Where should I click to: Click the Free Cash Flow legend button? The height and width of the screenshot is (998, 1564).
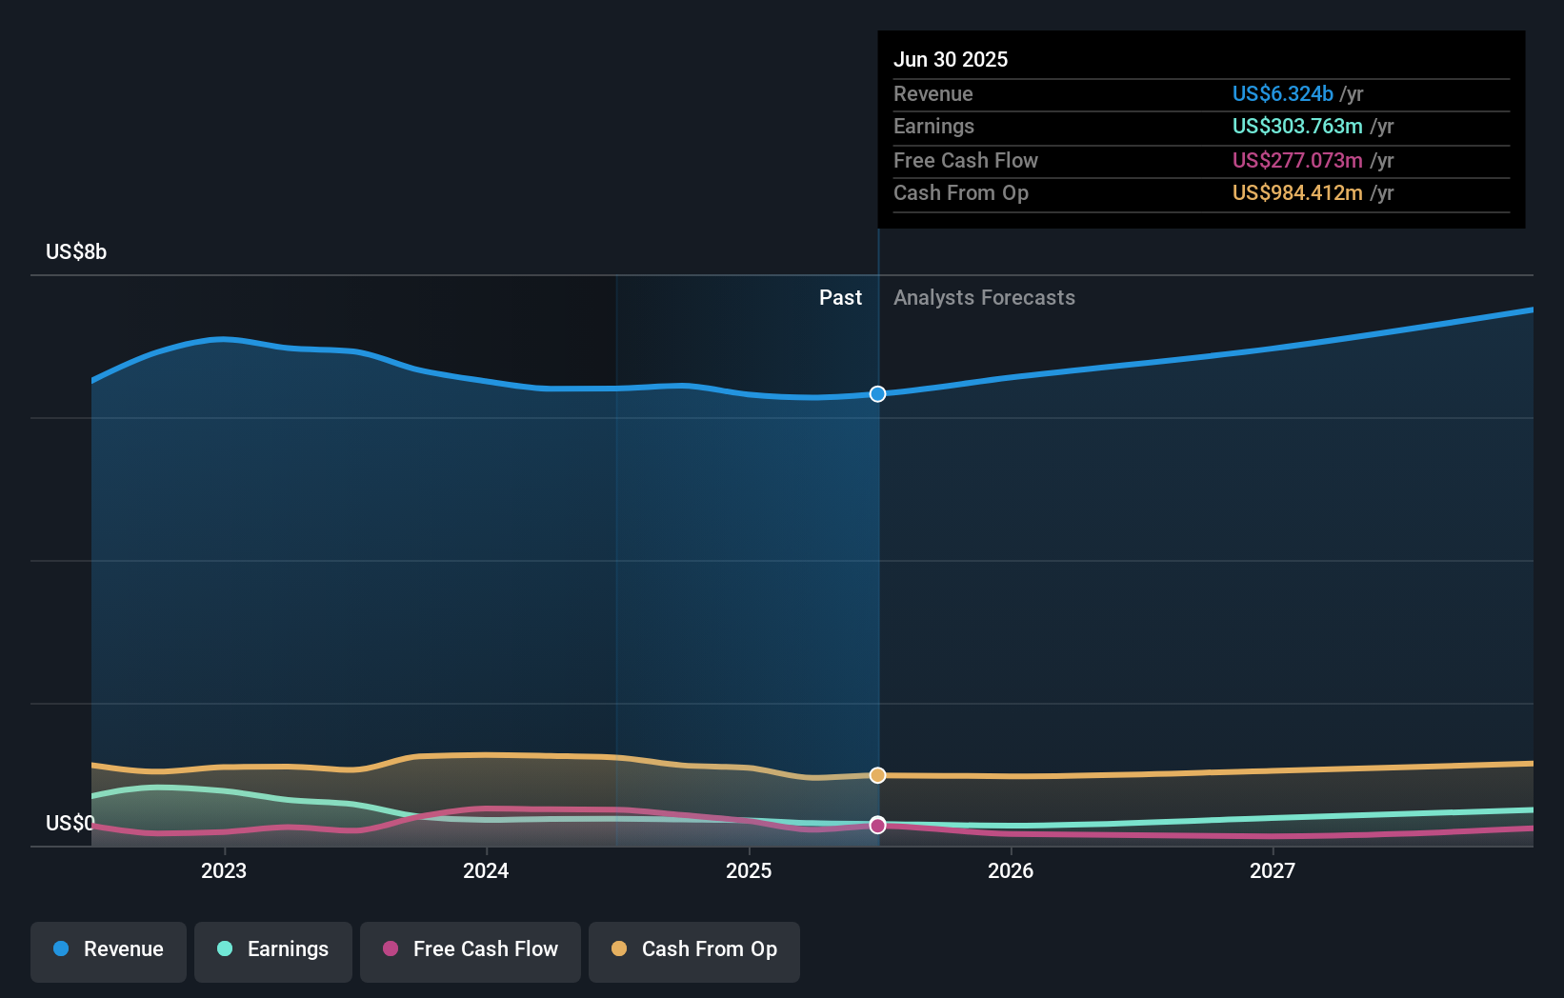click(x=471, y=951)
